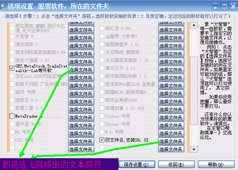Click 选择文件夹 for 金融界 大参考V
Image resolution: width=238 pixels, height=170 pixels.
pyautogui.click(x=171, y=38)
